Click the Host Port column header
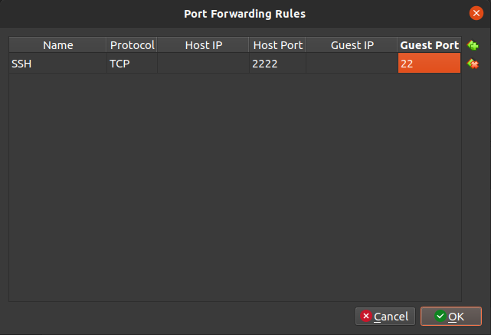This screenshot has height=335, width=491. coord(277,45)
